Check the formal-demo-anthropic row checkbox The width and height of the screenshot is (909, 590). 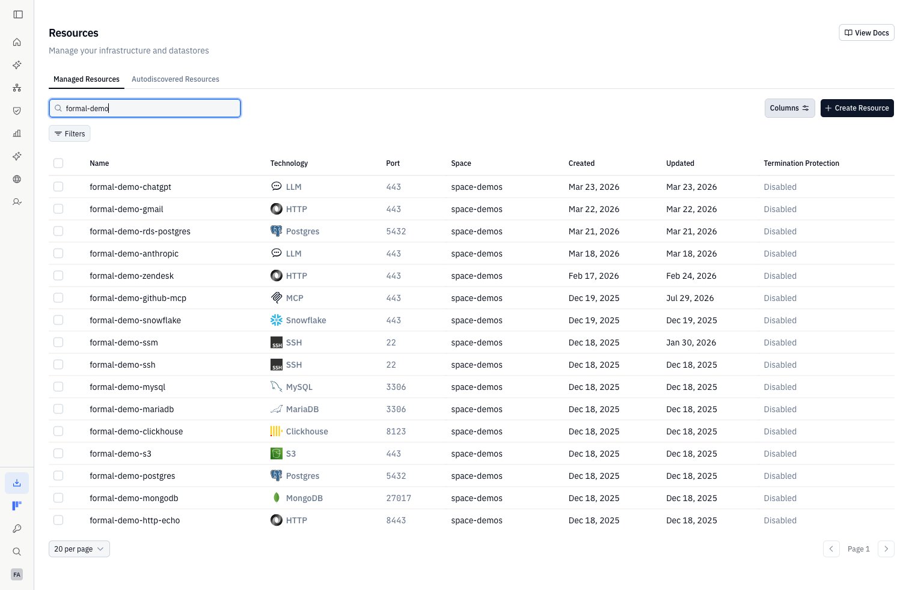coord(58,254)
